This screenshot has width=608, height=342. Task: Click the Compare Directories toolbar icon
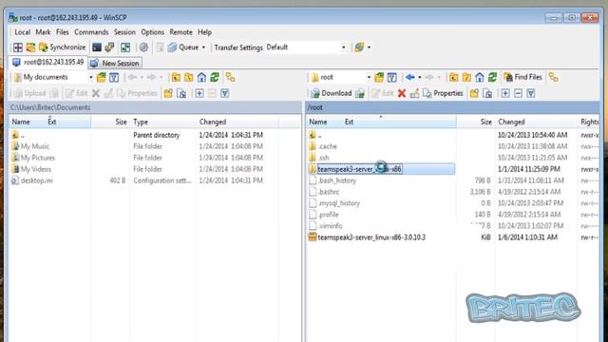coord(18,47)
